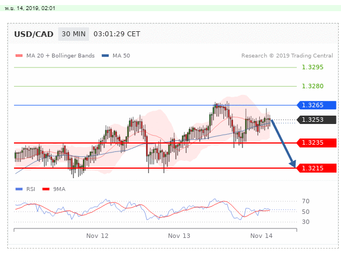Screen dimensions: 341x253
Task: Click the 30 MIN timeframe button
Action: click(x=73, y=34)
